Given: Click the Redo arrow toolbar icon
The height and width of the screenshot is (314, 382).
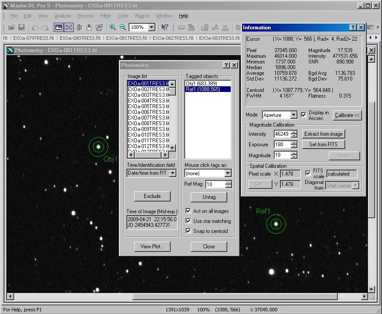Looking at the screenshot, I should click(45, 27).
